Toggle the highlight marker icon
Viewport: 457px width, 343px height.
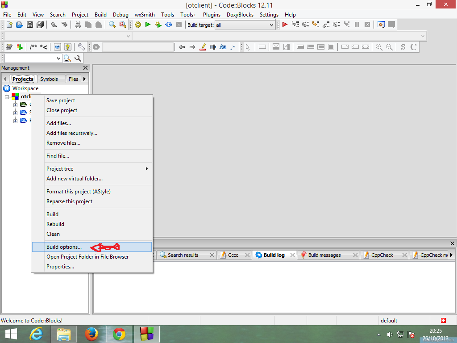click(203, 47)
